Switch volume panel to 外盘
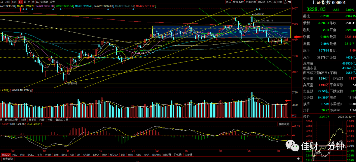 (50, 120)
